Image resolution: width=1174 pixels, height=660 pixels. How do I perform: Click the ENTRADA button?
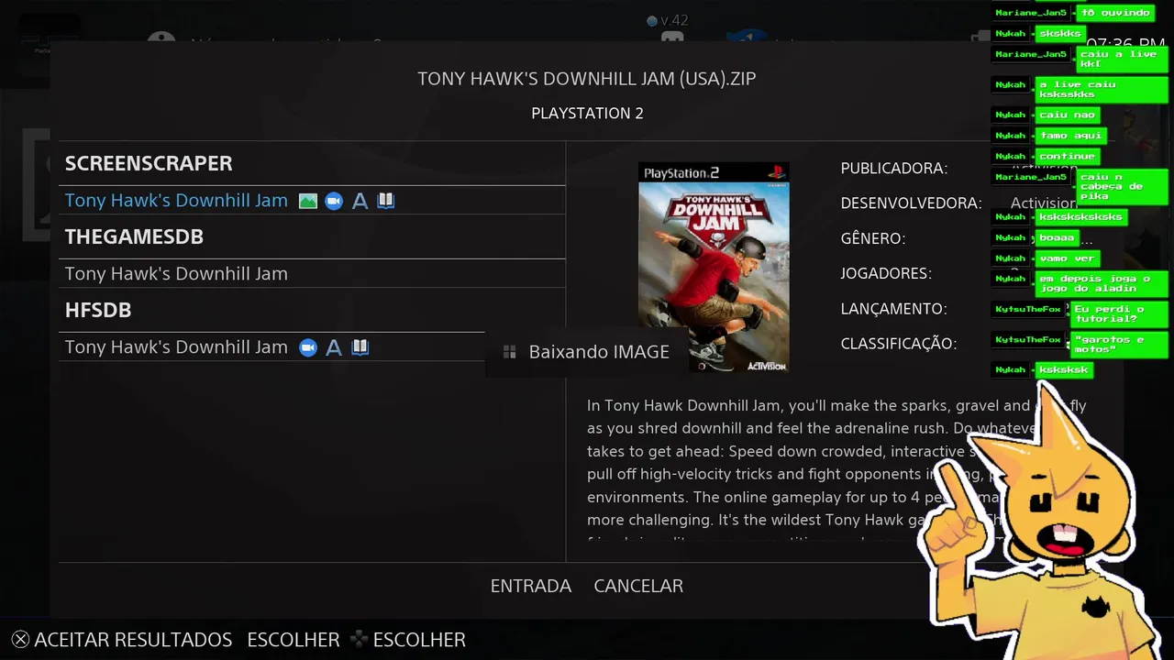coord(531,586)
